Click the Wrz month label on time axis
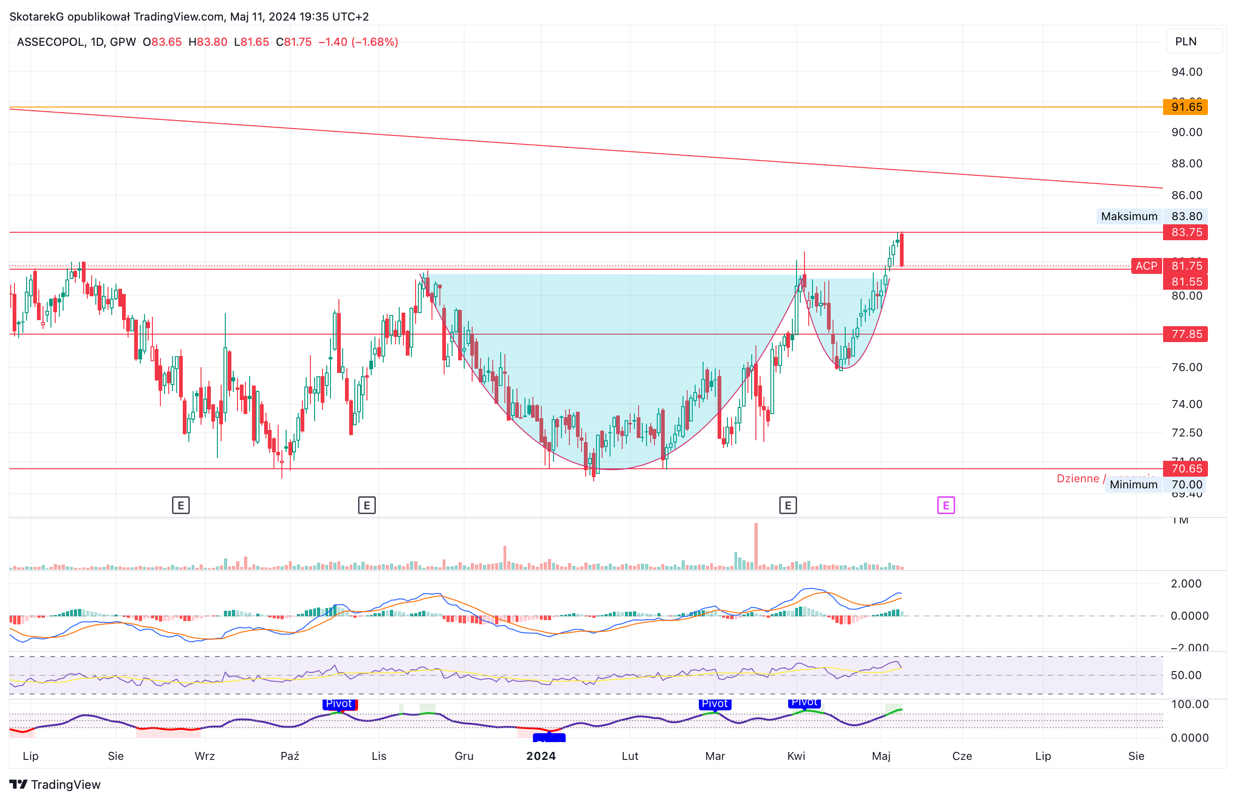The height and width of the screenshot is (801, 1236). [x=205, y=756]
